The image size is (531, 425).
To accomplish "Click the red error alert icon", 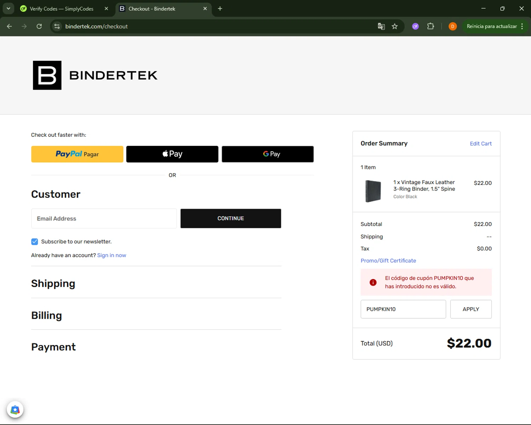I will [x=373, y=282].
